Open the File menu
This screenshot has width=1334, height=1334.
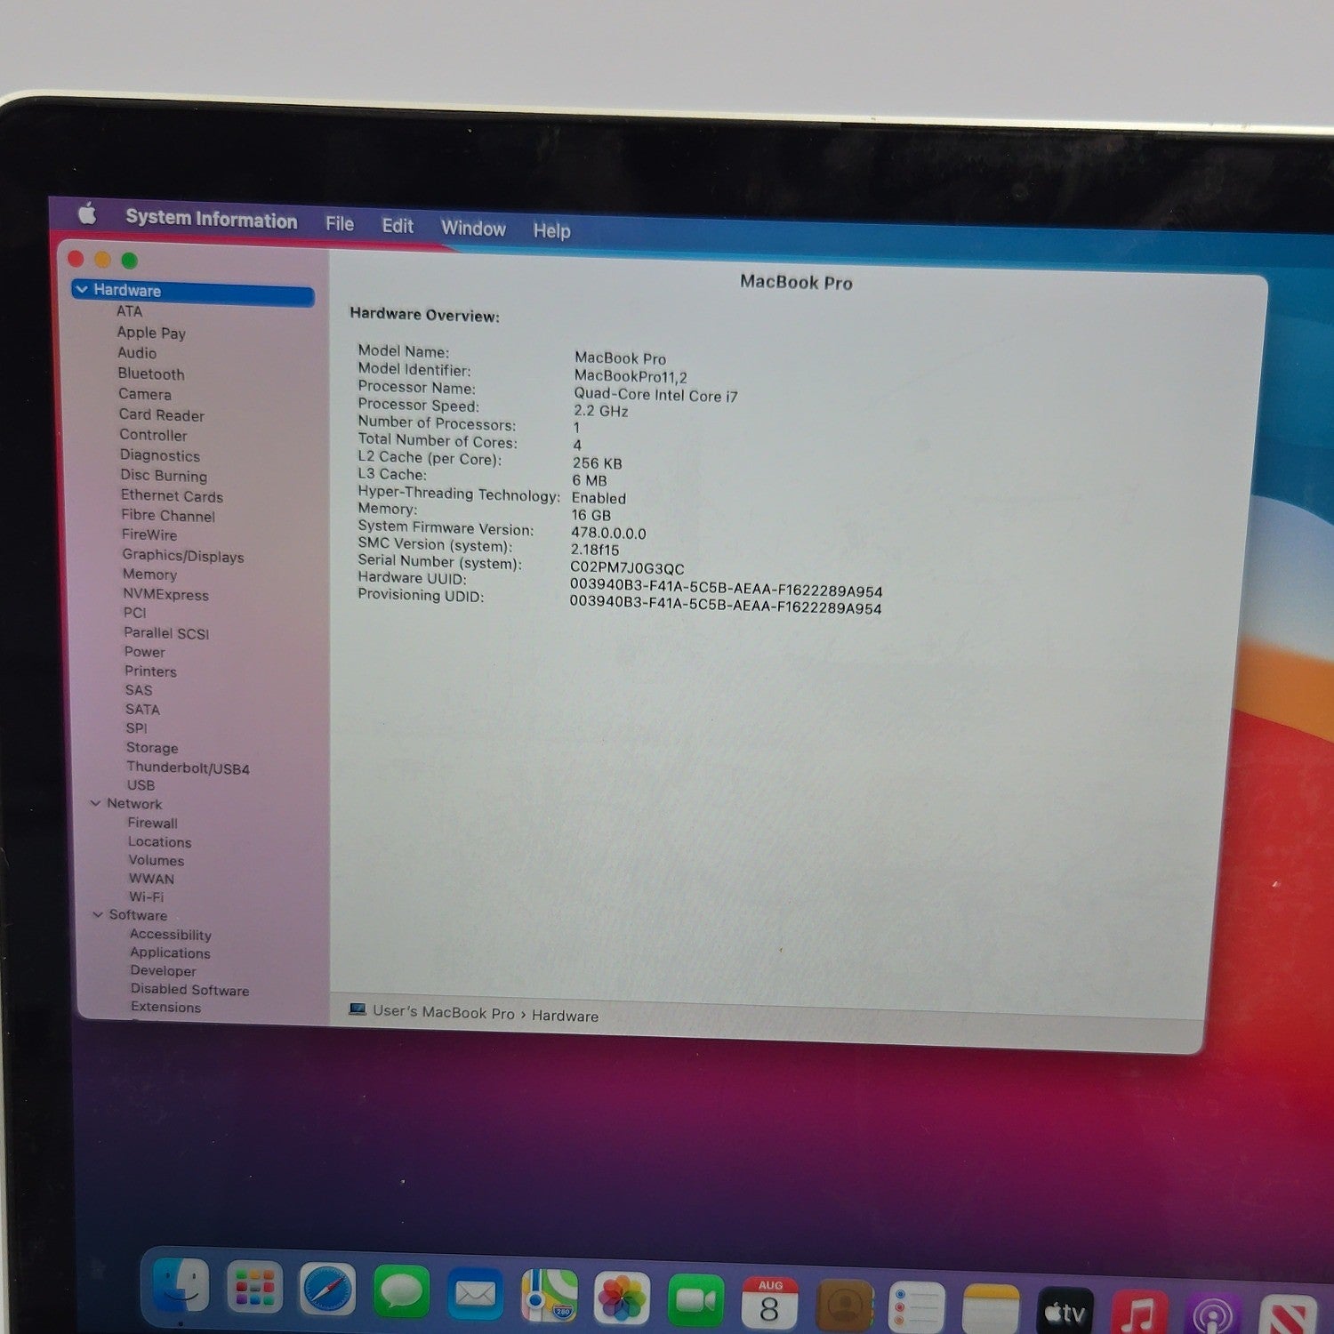340,224
